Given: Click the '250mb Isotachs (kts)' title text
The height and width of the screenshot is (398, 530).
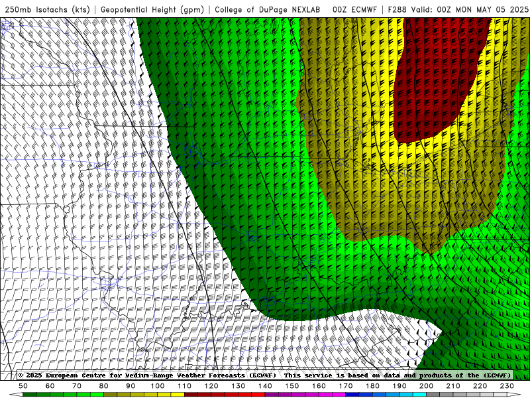Looking at the screenshot, I should coord(47,9).
